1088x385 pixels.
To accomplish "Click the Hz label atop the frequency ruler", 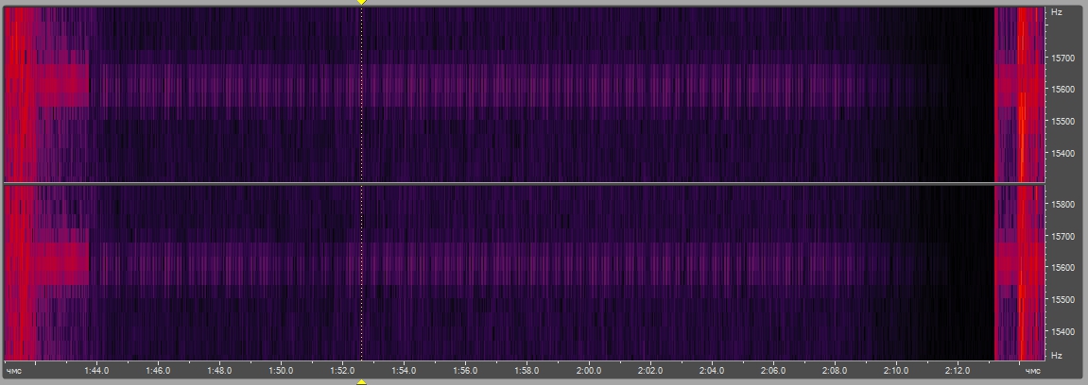I will click(1057, 11).
